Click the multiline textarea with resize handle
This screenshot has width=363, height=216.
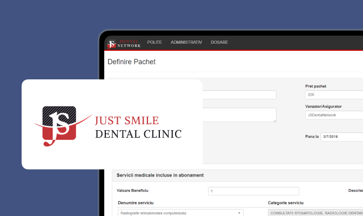tap(239, 115)
